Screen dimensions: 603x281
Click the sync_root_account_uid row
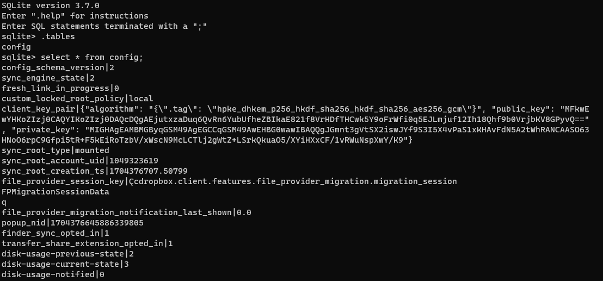pos(79,161)
